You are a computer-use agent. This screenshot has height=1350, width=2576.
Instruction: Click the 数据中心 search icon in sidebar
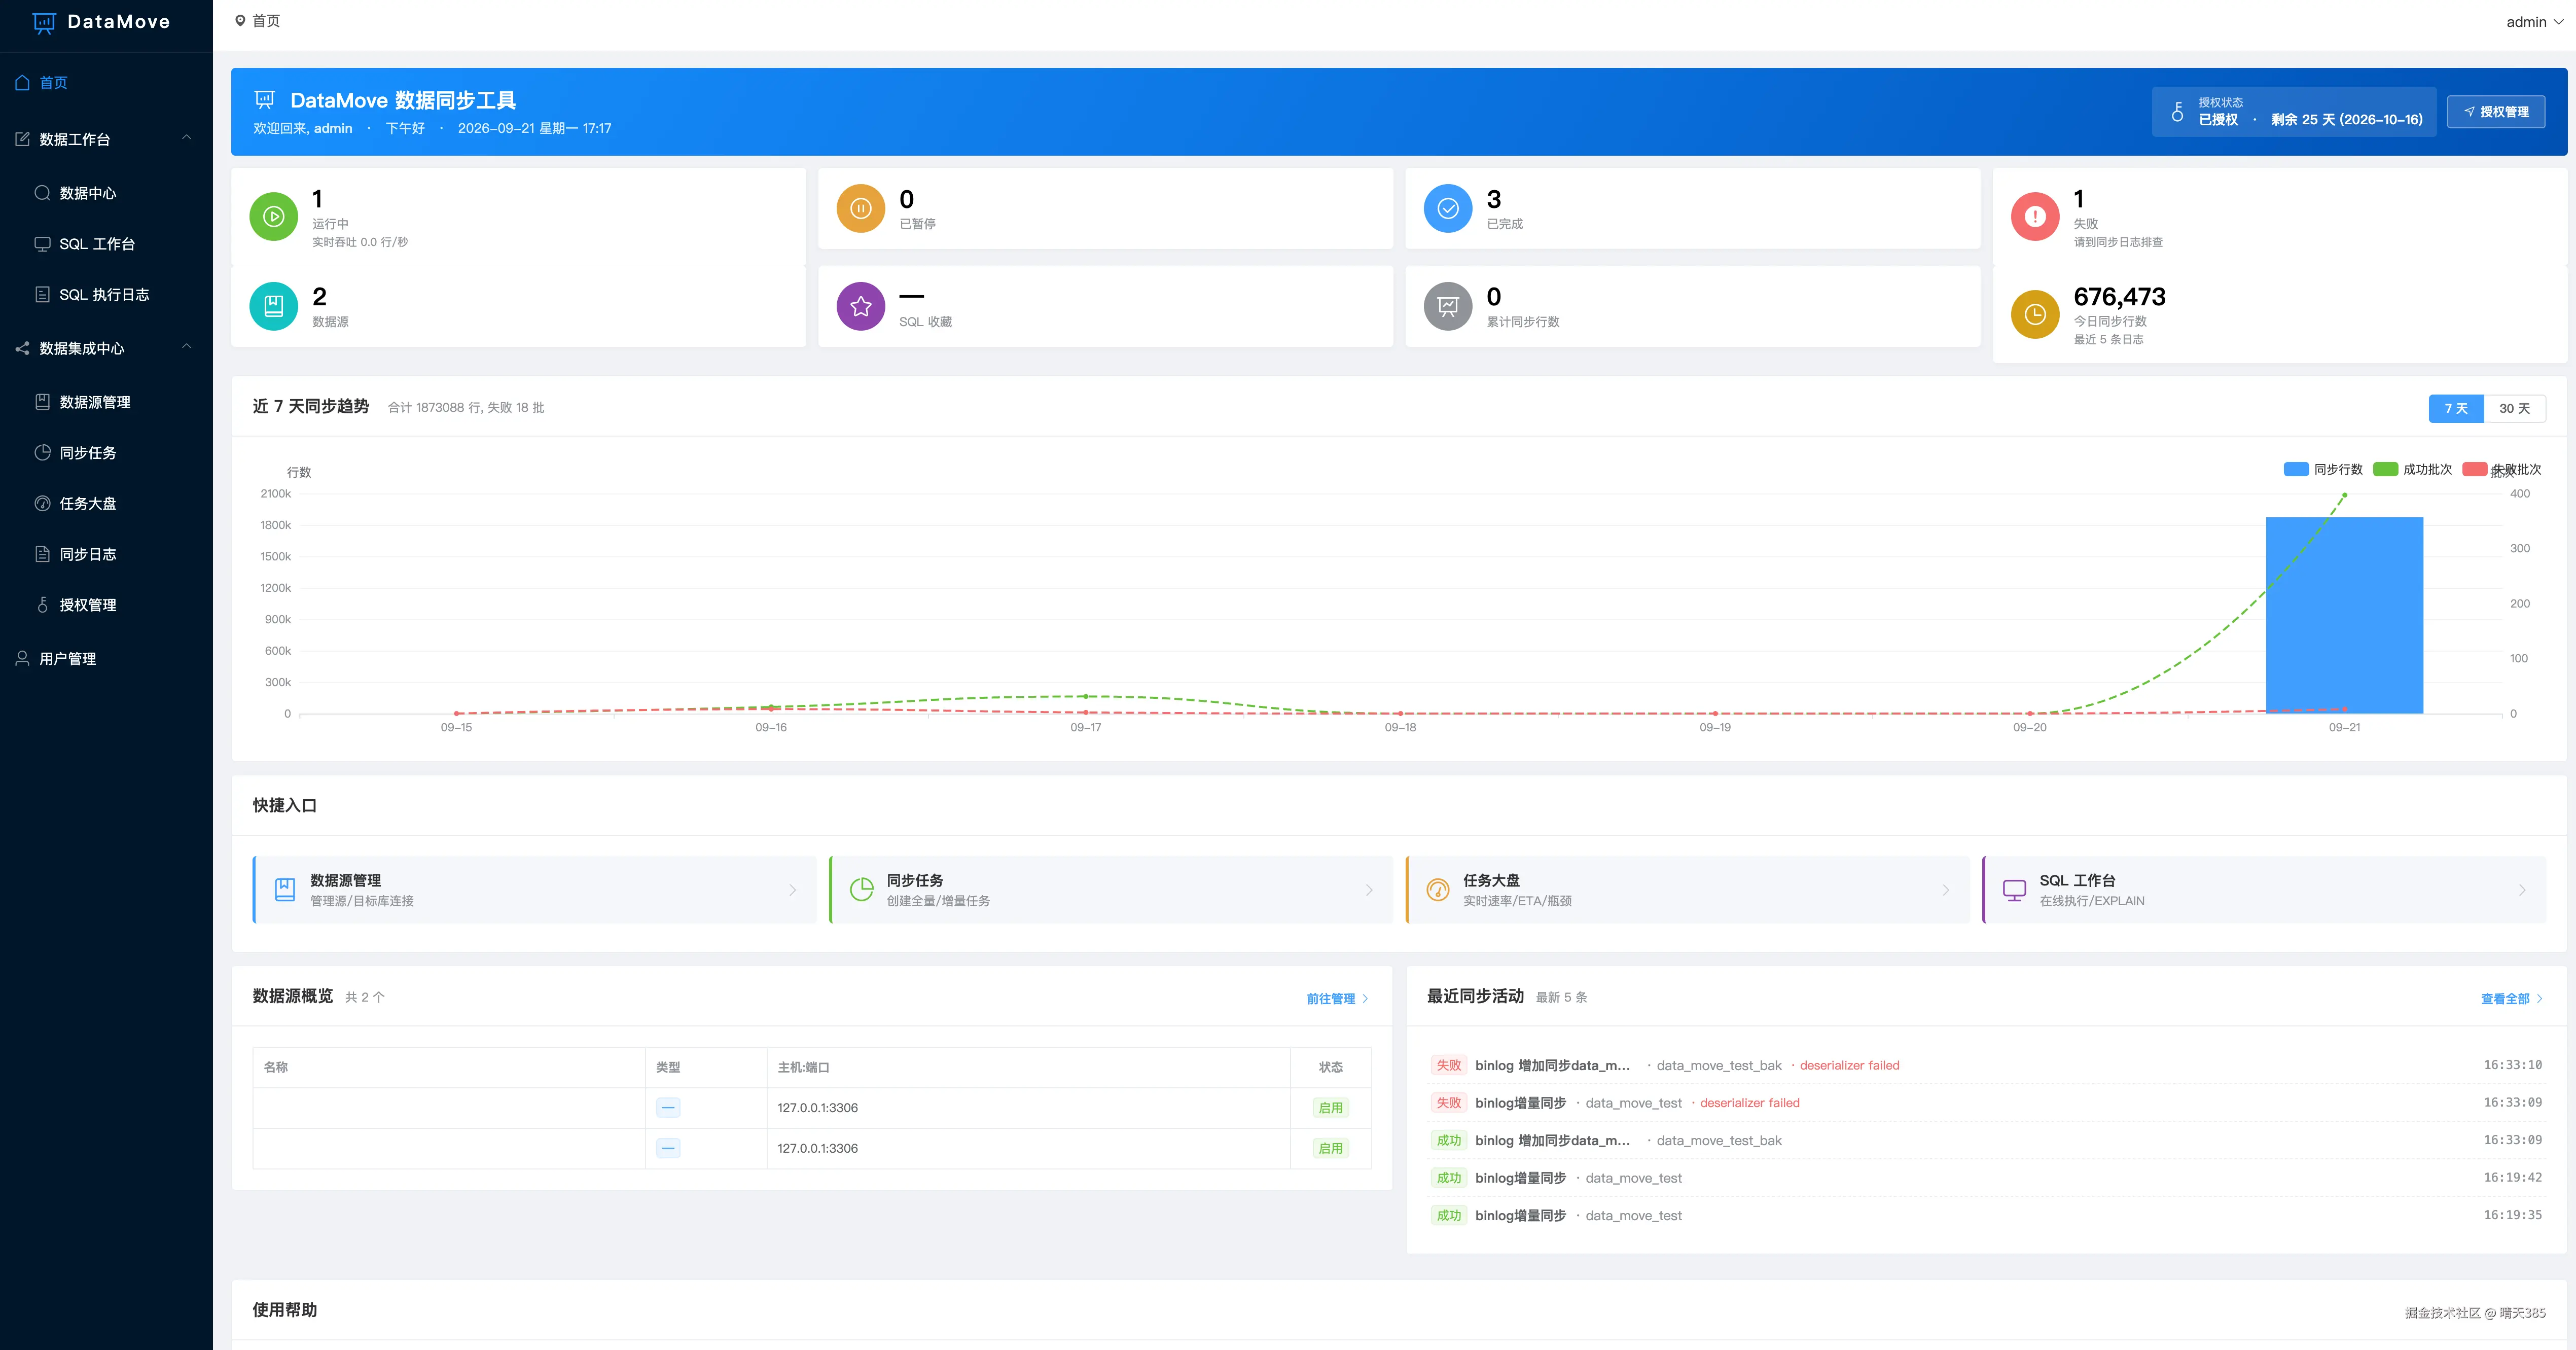click(42, 193)
